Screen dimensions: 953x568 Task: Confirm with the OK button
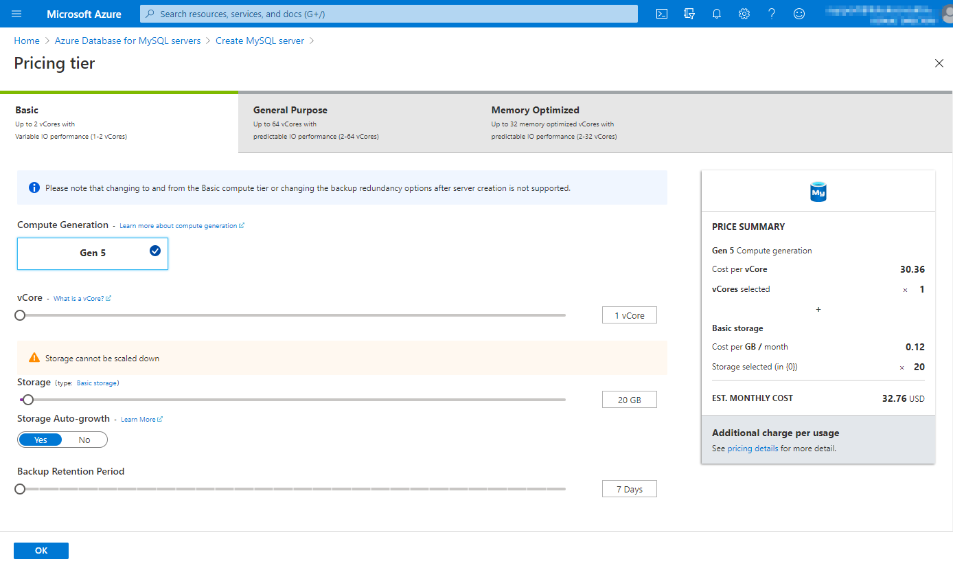(41, 551)
